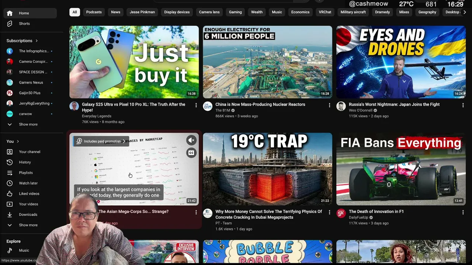Open JerryRigEverything channel avatar
This screenshot has width=472, height=265.
(x=10, y=103)
